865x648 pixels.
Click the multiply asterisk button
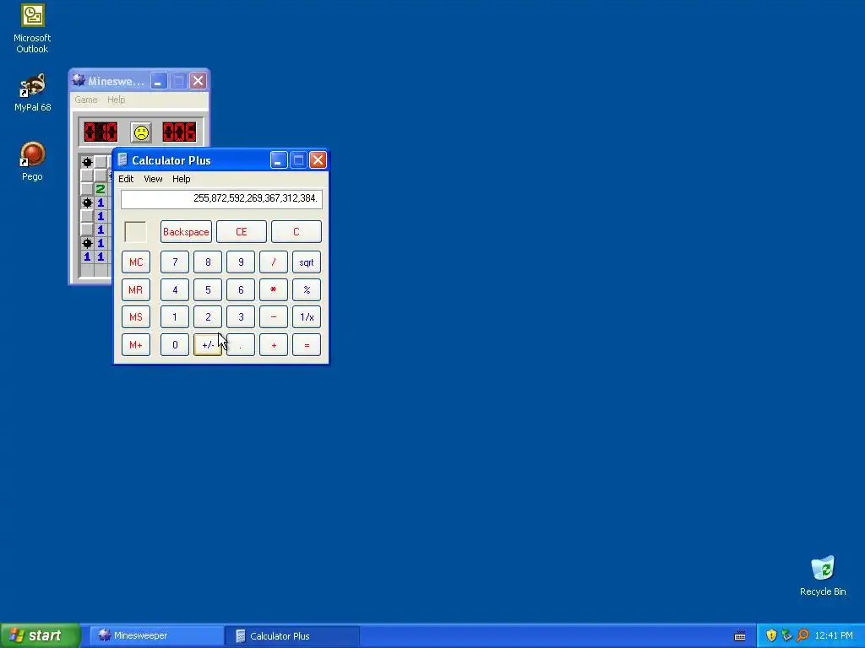[x=274, y=290]
